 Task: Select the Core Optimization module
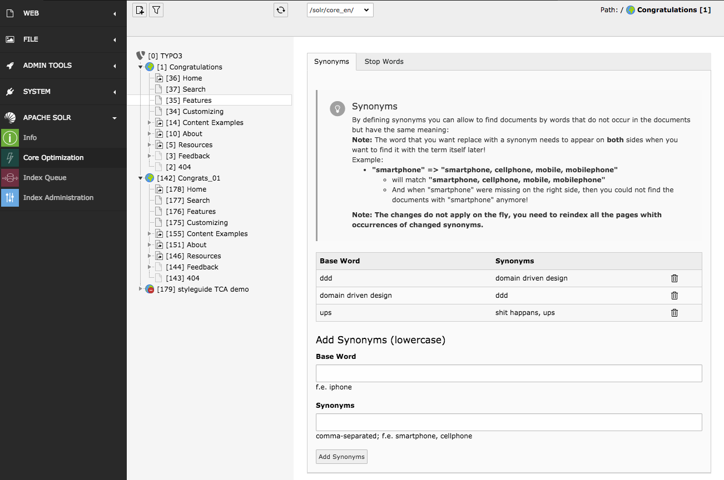click(x=53, y=158)
